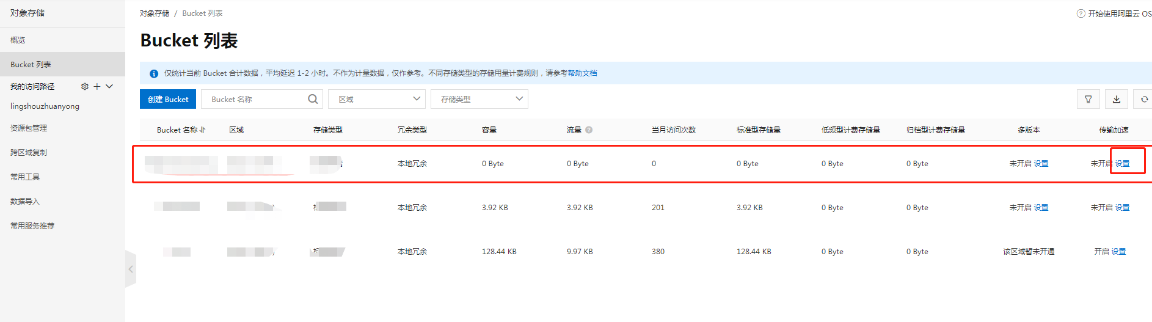The image size is (1152, 322).
Task: Click the 容量 column header
Action: point(489,130)
